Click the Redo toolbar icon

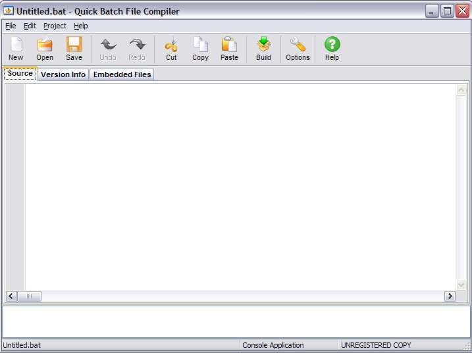138,49
